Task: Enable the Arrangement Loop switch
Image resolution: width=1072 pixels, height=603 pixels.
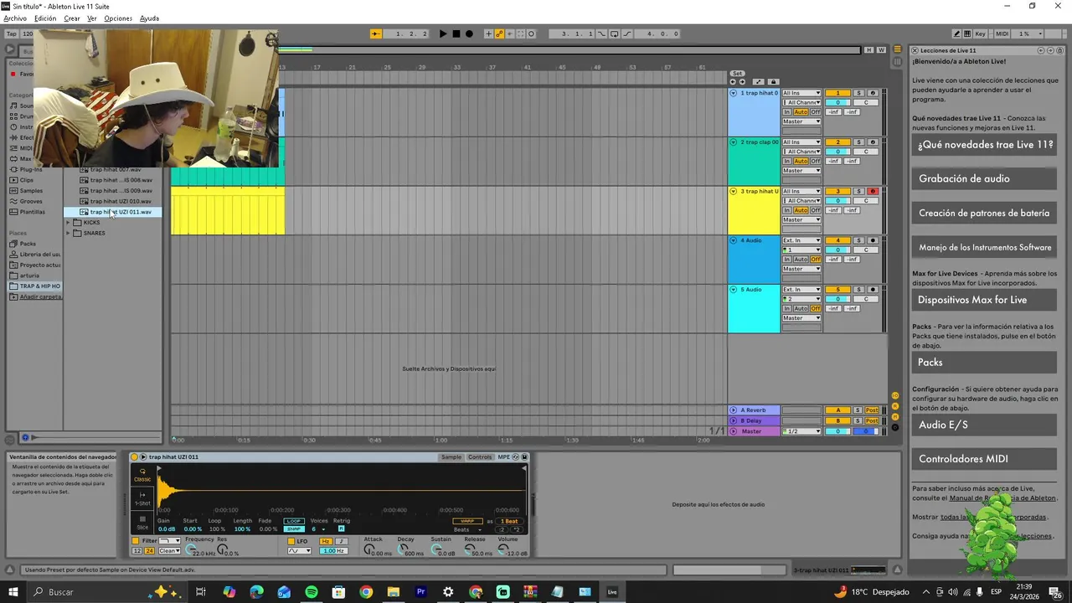Action: pos(614,33)
